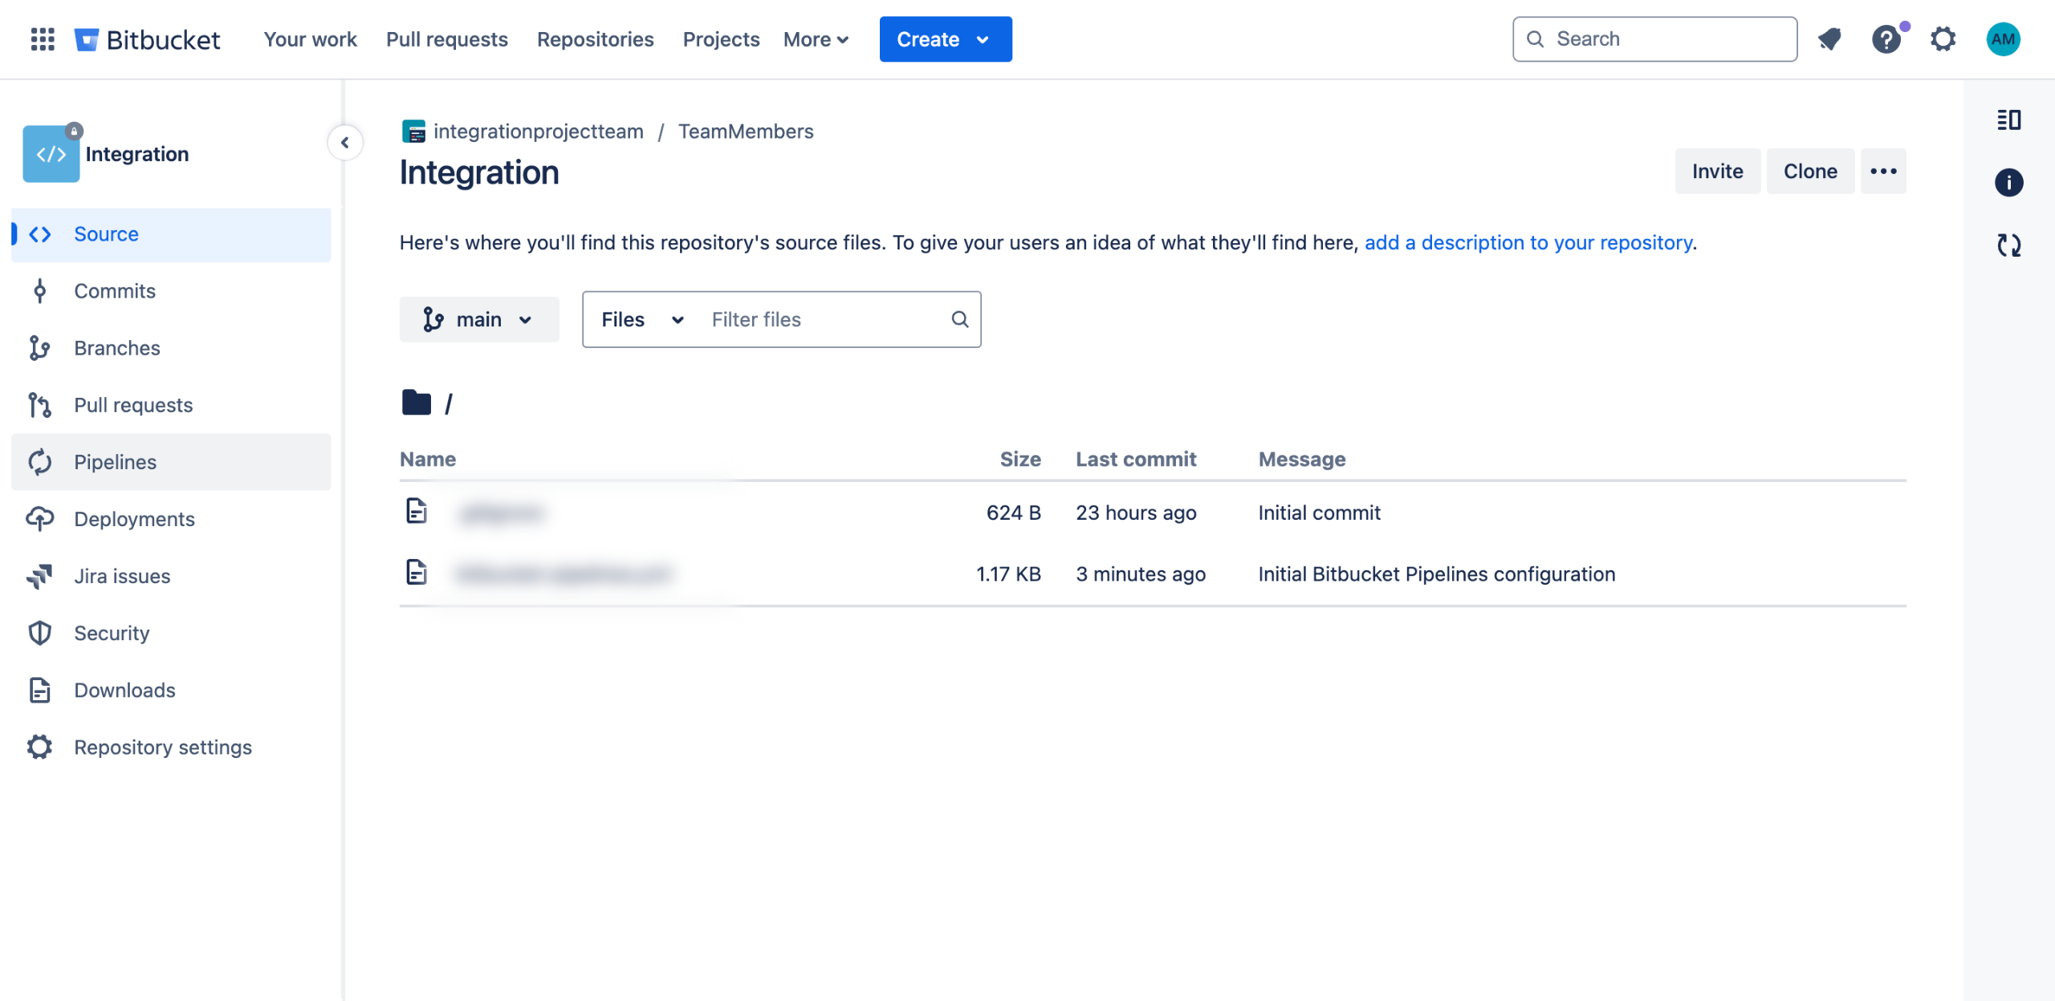
Task: Click the notifications bell icon
Action: (x=1829, y=38)
